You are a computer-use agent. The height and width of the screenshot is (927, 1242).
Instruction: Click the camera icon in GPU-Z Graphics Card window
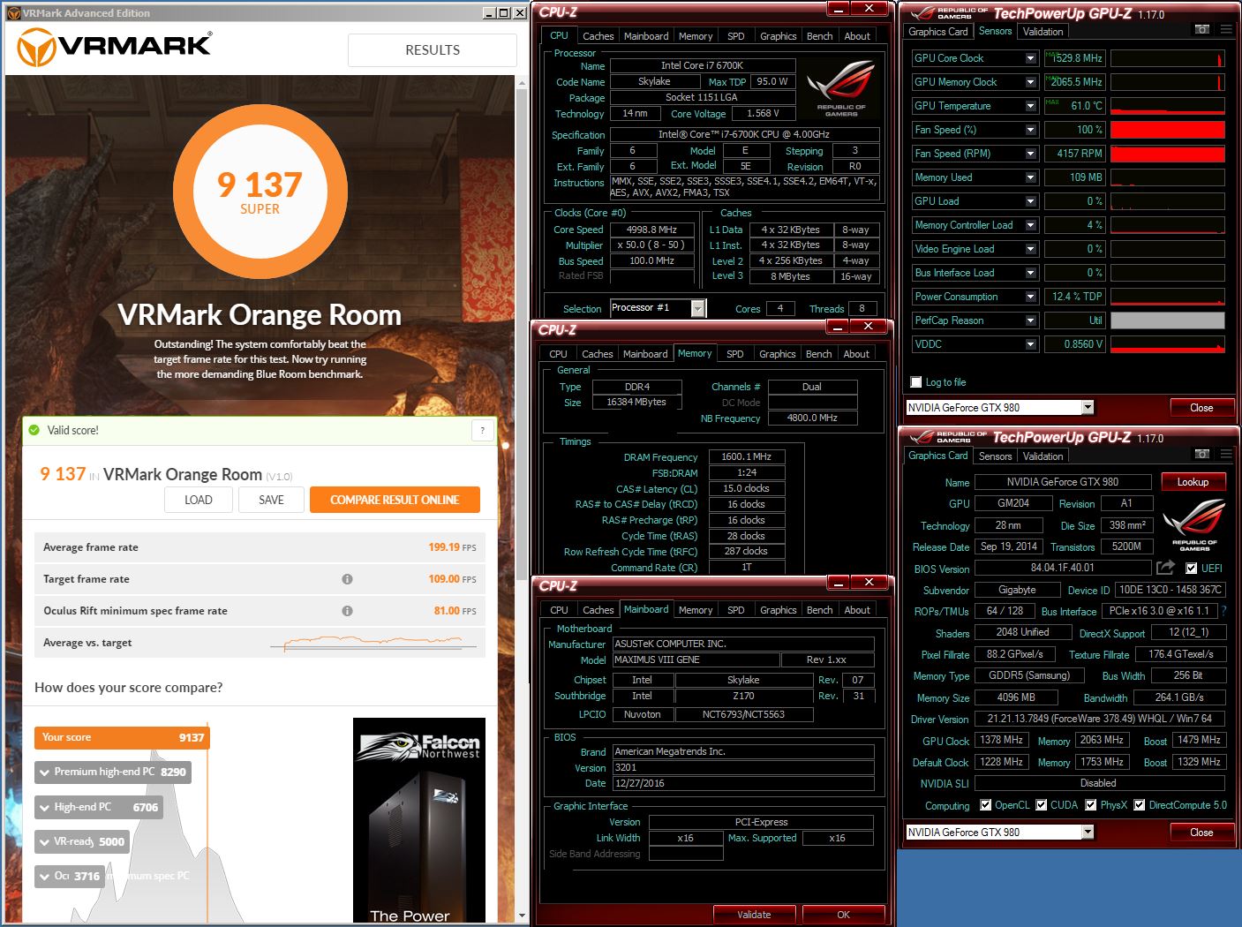pyautogui.click(x=1202, y=454)
